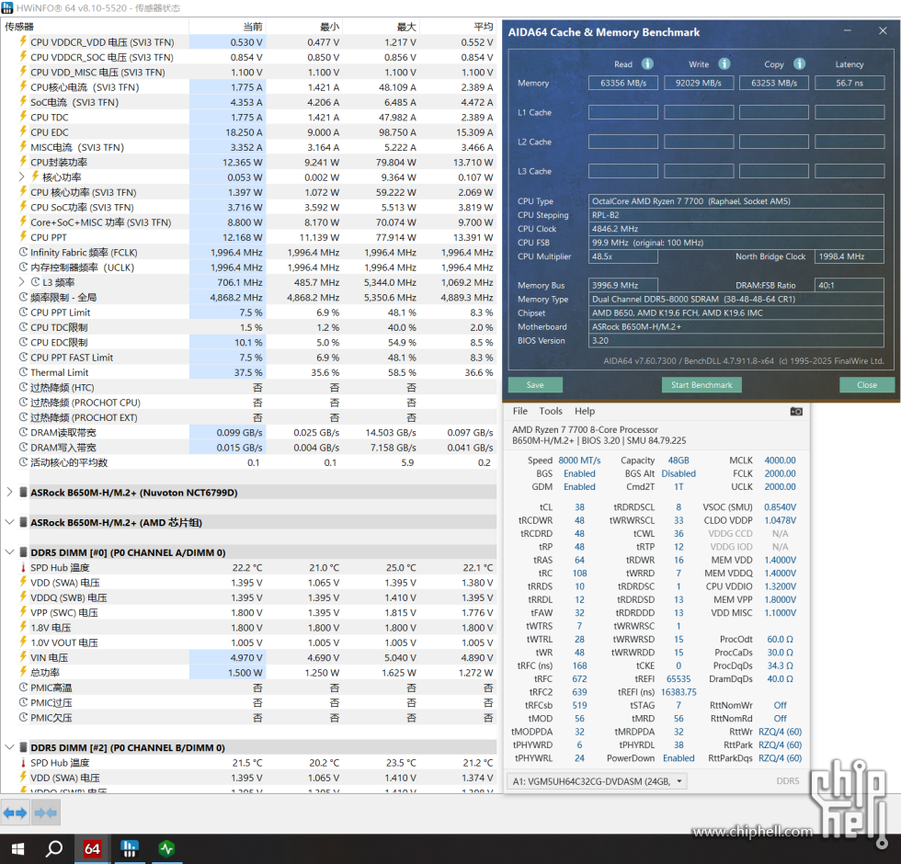This screenshot has height=864, width=901.
Task: Click the Memory Read value field
Action: tap(623, 83)
